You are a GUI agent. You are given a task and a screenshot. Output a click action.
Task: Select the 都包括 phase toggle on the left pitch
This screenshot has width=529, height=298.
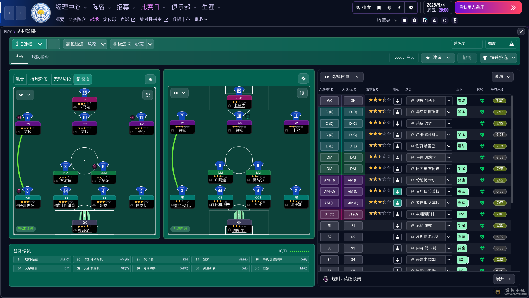coord(83,79)
